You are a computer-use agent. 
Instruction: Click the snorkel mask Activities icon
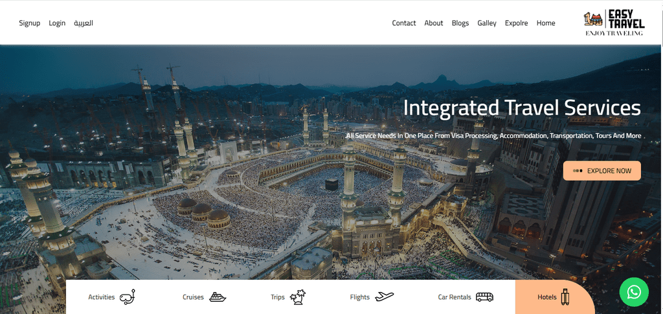128,297
